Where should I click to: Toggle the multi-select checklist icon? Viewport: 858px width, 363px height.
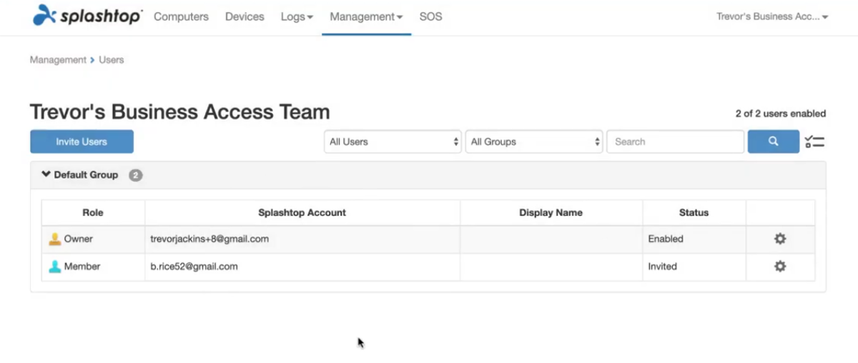pyautogui.click(x=814, y=141)
